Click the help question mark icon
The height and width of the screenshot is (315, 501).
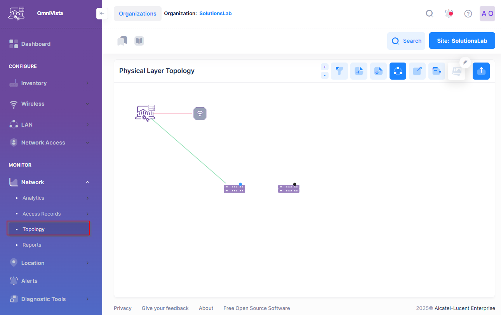pyautogui.click(x=468, y=14)
